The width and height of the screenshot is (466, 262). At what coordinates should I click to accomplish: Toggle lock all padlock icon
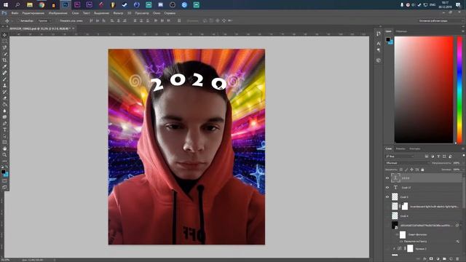click(422, 170)
